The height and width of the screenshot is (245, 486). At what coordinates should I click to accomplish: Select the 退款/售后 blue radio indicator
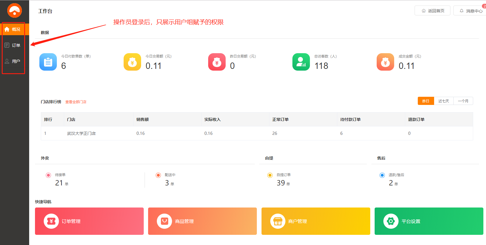382,175
